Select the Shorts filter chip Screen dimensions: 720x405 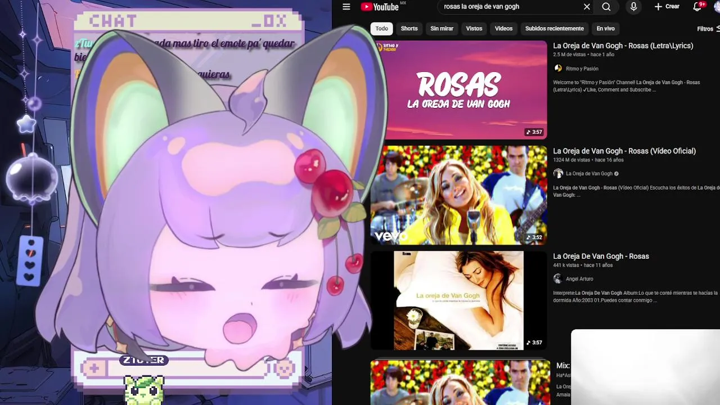pos(409,29)
